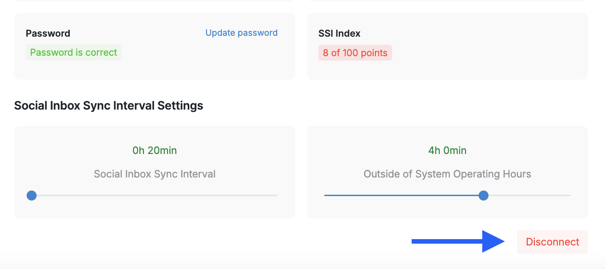Screen dimensions: 605x269
Task: Select the '0h 20min' interval value
Action: [154, 150]
